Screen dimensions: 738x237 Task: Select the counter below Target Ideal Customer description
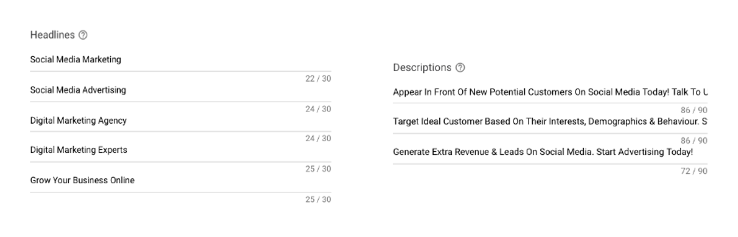(x=694, y=141)
